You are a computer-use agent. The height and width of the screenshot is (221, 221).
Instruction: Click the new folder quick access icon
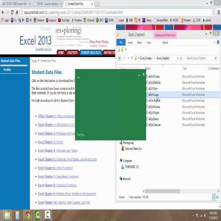[122, 50]
